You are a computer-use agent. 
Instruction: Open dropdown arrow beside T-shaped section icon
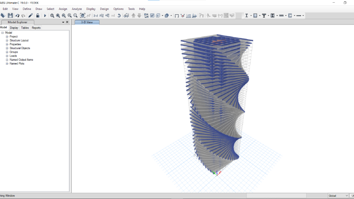click(x=268, y=16)
